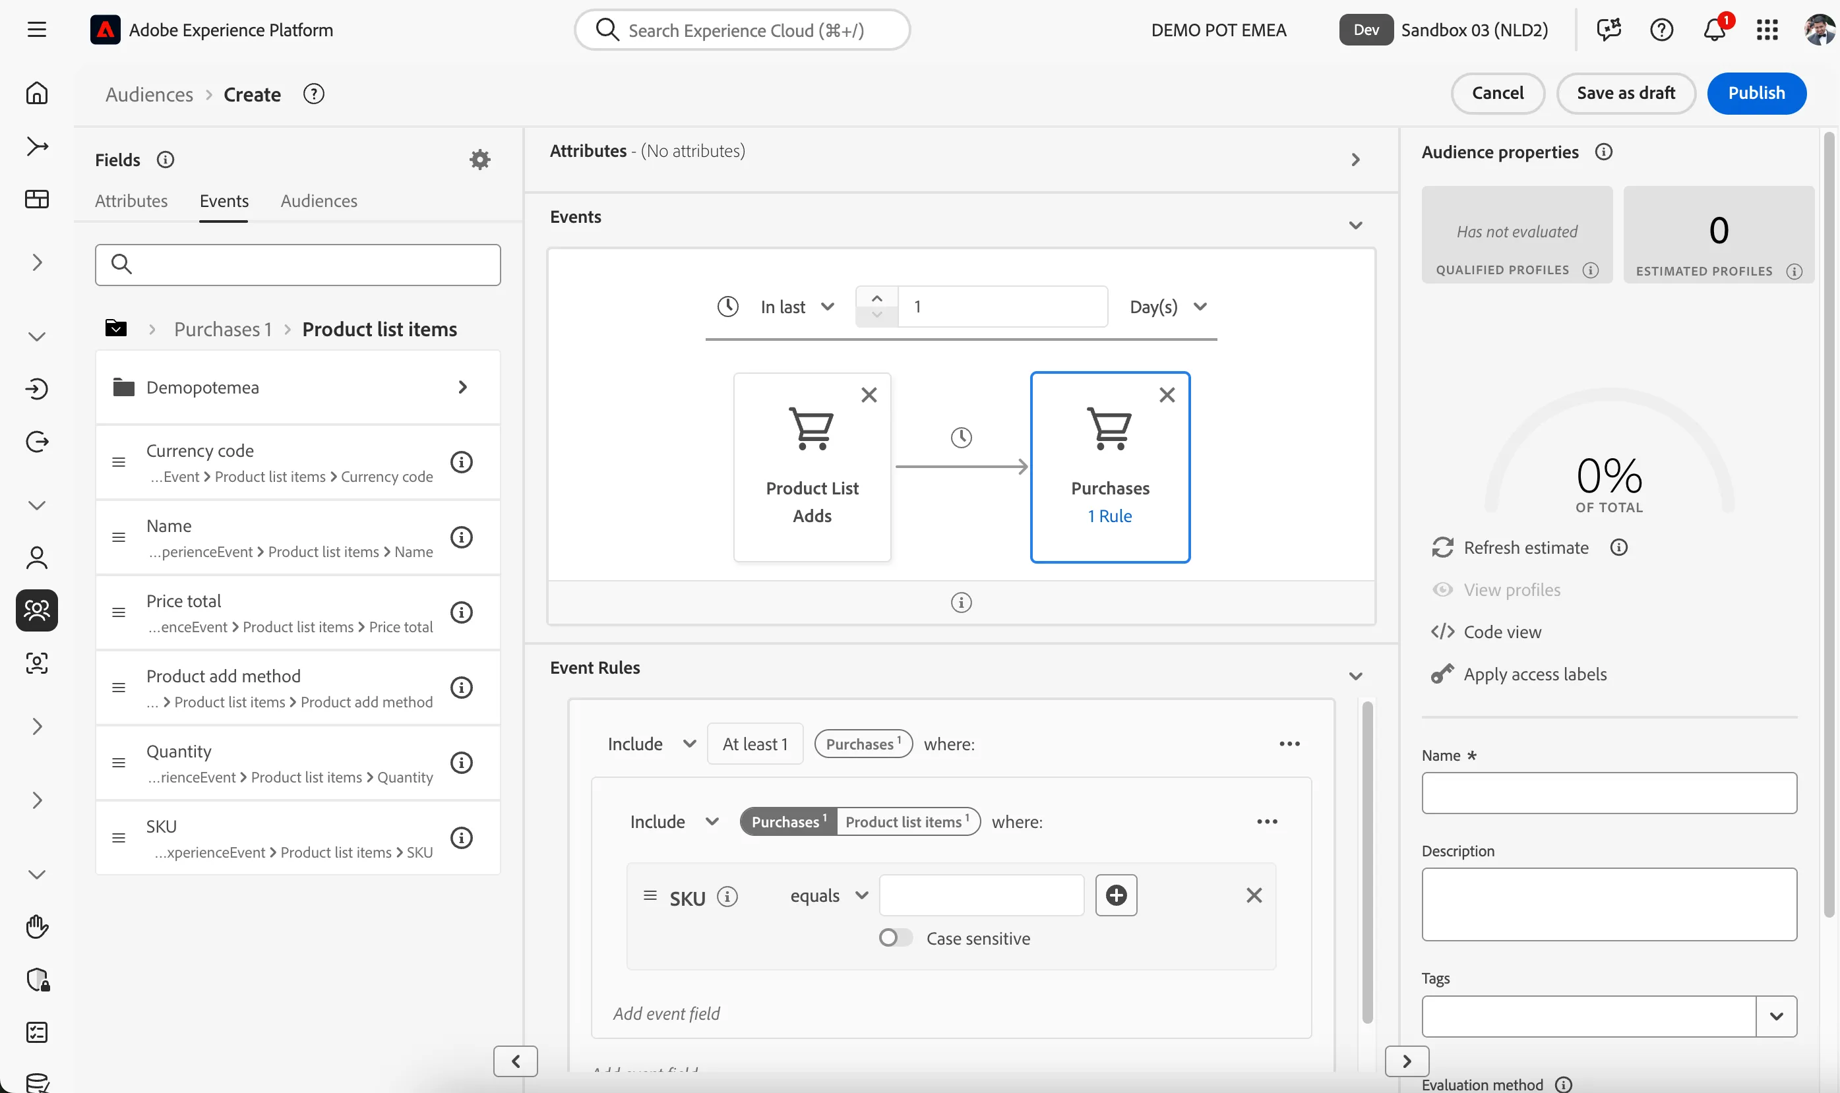Click the At least 1 button
Viewport: 1840px width, 1093px height.
(755, 744)
